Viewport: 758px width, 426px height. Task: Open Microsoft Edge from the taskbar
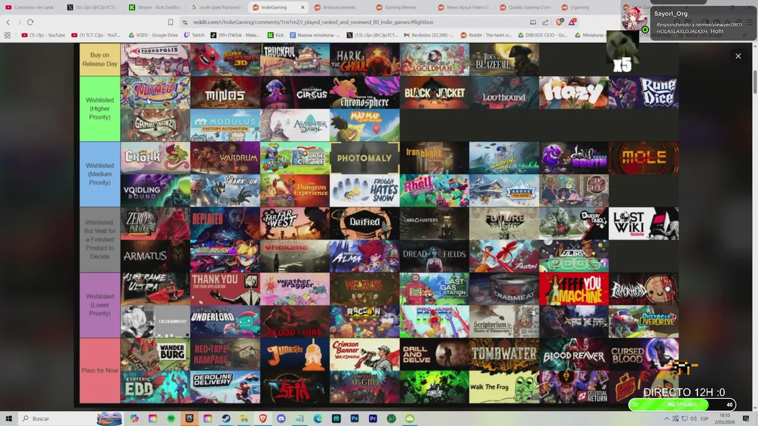[317, 418]
